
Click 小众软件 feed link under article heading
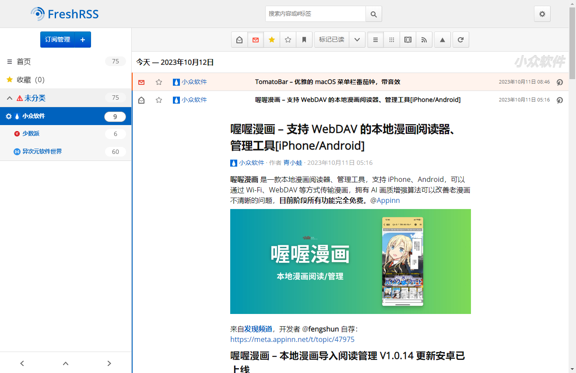coord(247,163)
